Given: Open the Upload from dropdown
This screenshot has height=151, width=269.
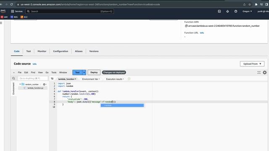Looking at the screenshot, I should coord(252,64).
